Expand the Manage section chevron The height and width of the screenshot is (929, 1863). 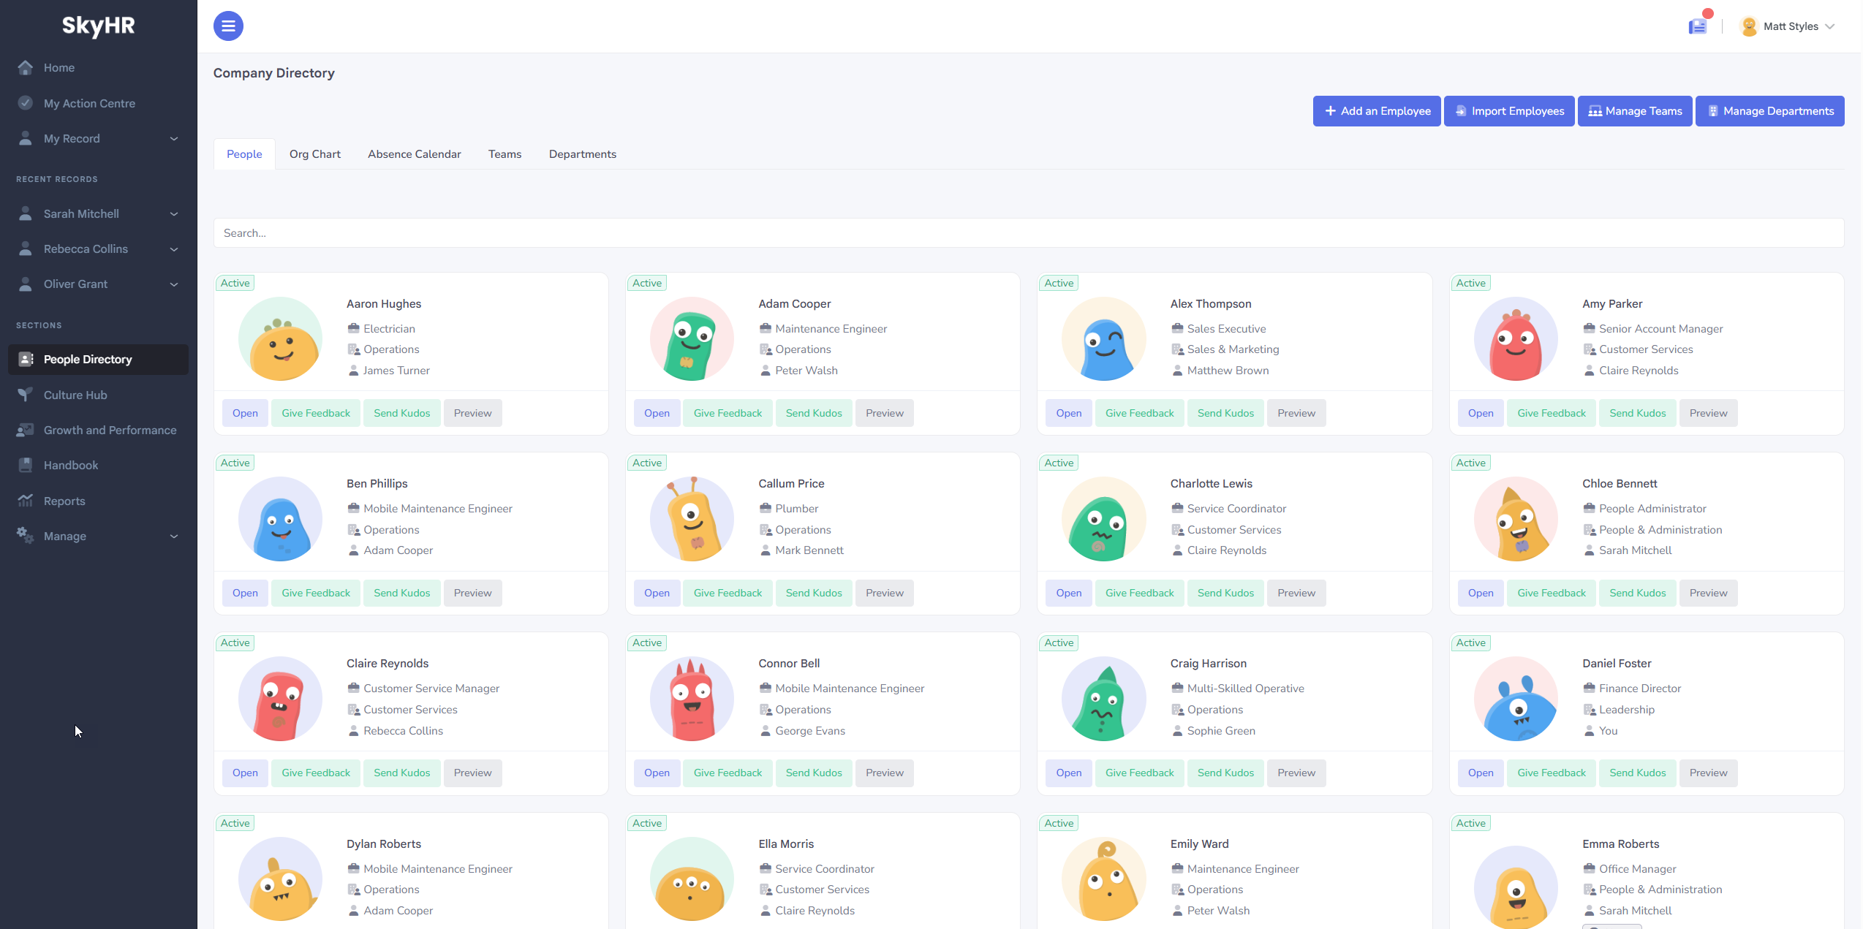tap(174, 536)
